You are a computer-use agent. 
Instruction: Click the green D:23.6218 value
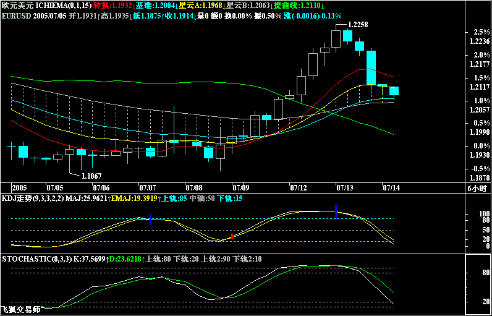pos(127,259)
